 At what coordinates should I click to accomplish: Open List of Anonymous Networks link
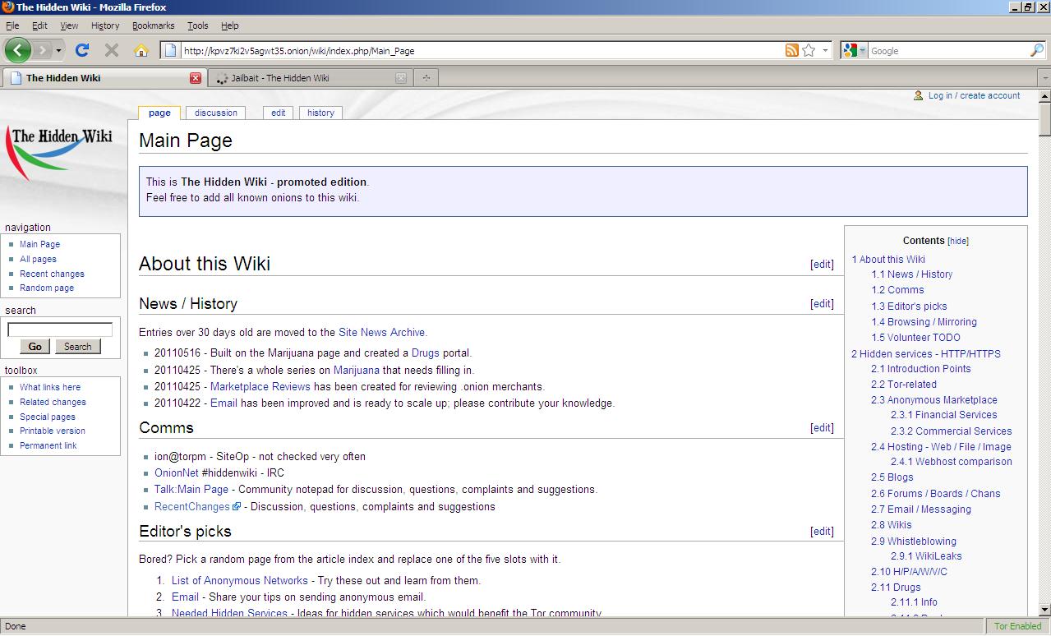tap(240, 581)
